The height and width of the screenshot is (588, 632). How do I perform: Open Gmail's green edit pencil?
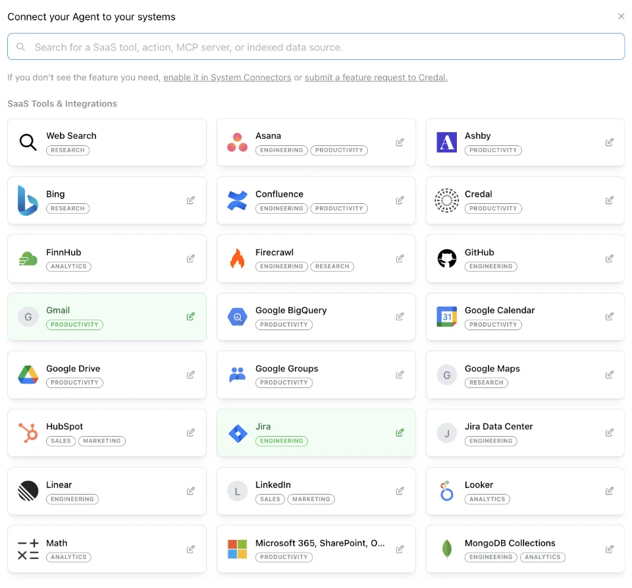(x=190, y=316)
